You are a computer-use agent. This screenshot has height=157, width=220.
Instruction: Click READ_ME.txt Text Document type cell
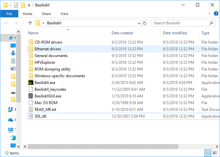[x=210, y=110]
